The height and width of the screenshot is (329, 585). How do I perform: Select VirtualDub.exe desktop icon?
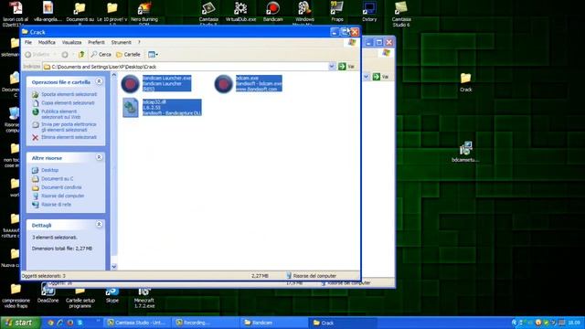click(240, 12)
